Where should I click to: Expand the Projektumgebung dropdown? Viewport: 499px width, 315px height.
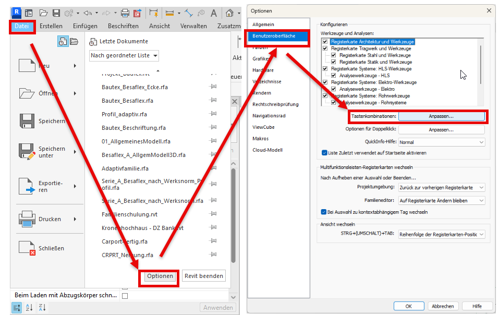441,187
